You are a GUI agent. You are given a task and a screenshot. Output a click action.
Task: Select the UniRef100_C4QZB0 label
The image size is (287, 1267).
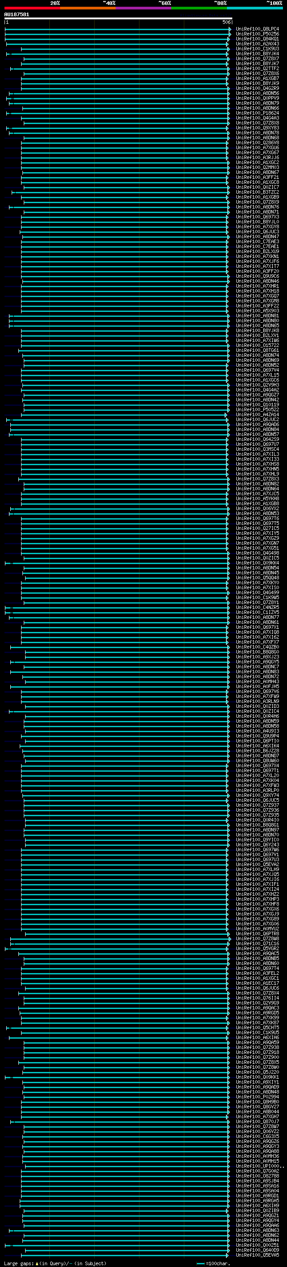(x=257, y=647)
